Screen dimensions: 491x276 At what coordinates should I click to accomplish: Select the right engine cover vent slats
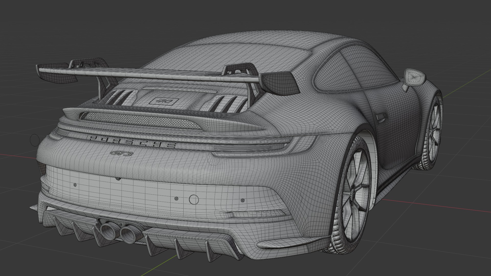tap(225, 103)
